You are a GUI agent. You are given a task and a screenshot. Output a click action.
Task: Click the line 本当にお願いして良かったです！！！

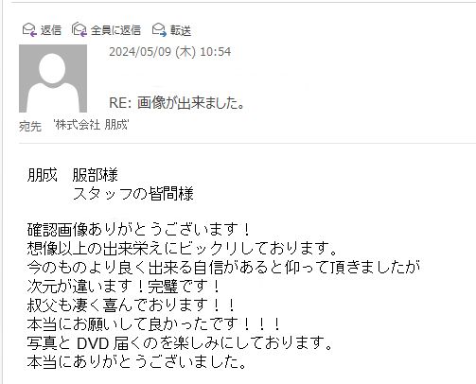tap(154, 323)
